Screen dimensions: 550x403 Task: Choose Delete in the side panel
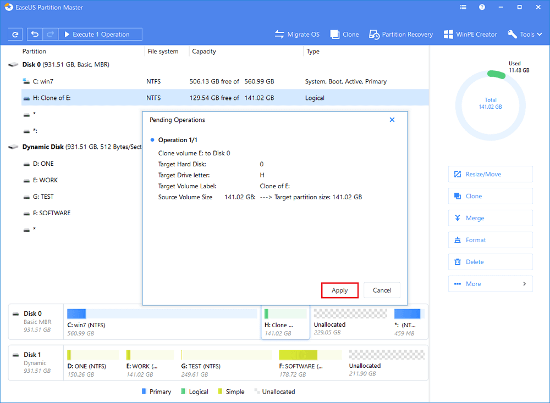point(490,262)
